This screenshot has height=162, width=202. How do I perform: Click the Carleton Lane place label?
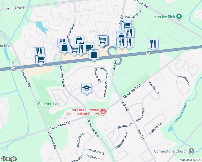[50, 104]
